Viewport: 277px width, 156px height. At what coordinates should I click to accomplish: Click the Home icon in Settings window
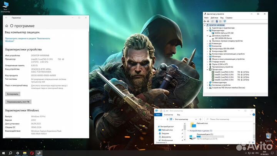pyautogui.click(x=7, y=26)
